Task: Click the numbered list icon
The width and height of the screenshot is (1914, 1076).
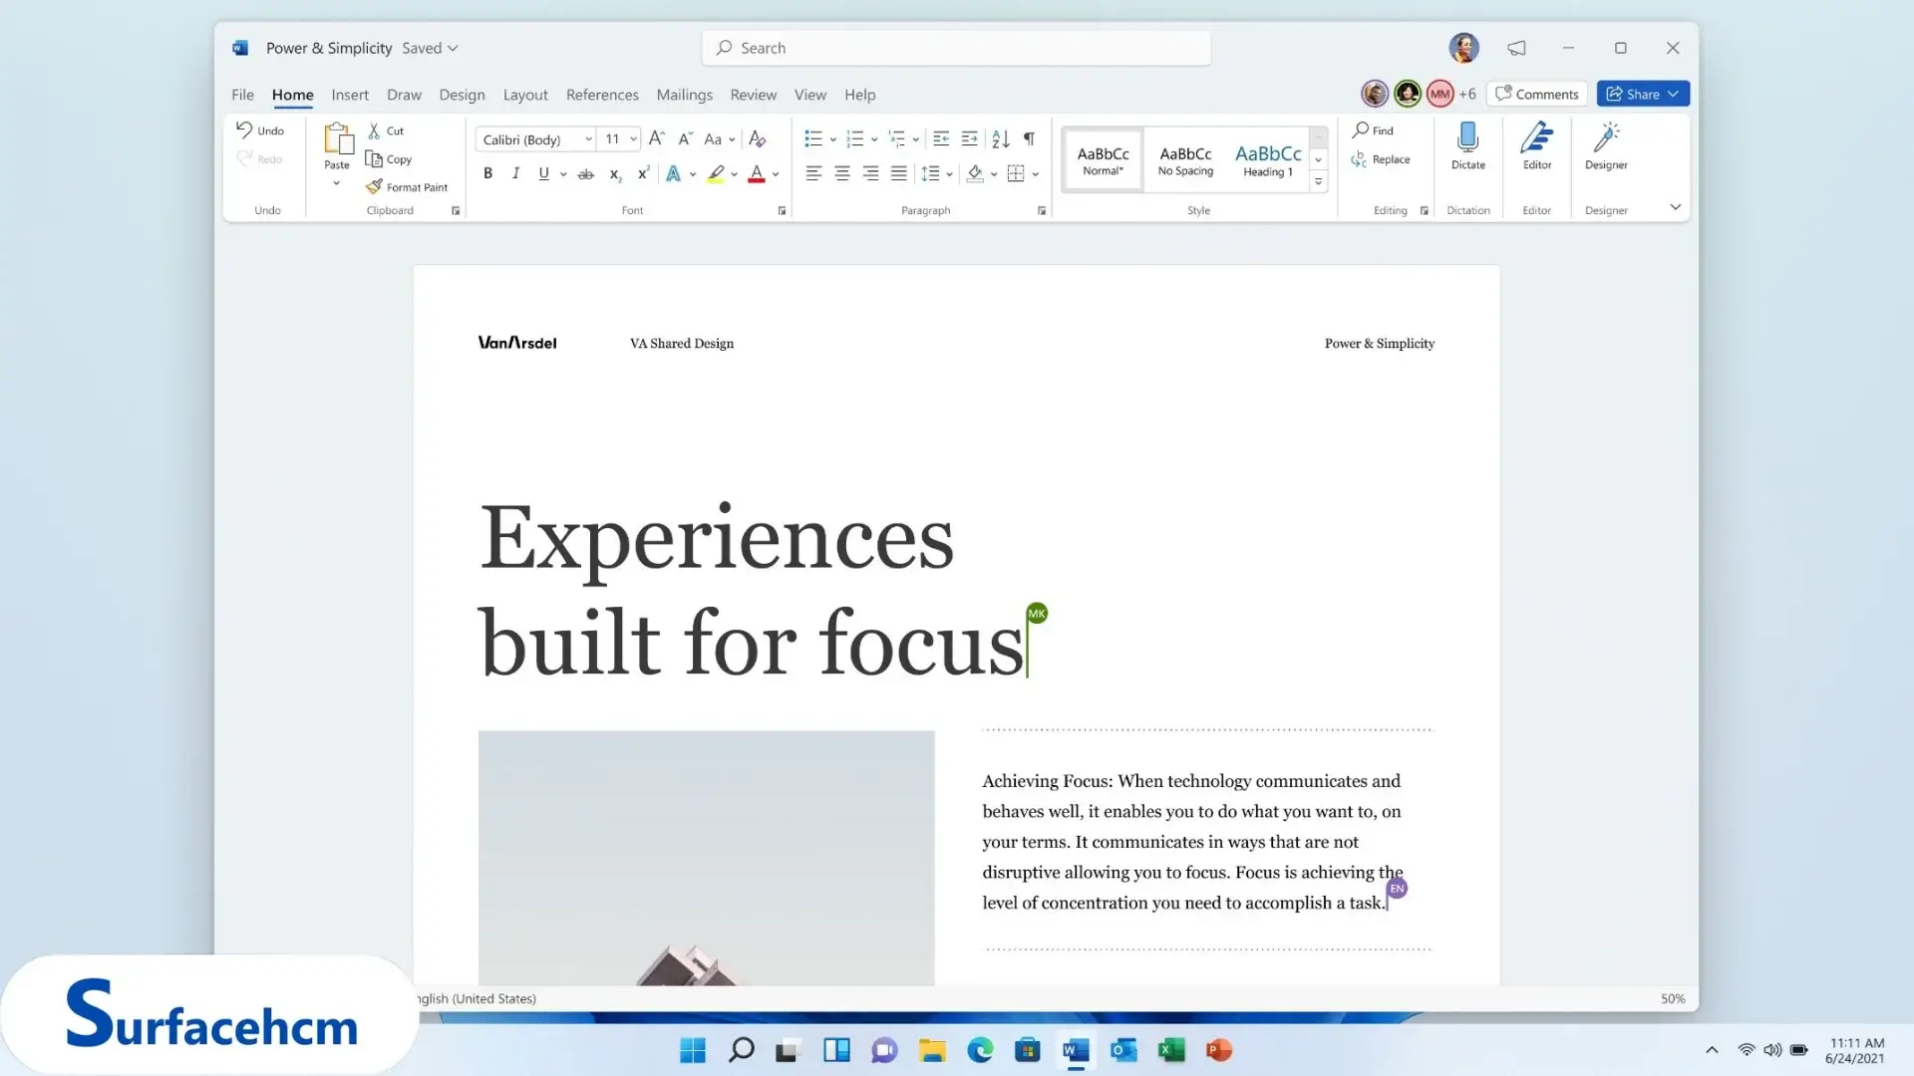Action: pos(855,139)
